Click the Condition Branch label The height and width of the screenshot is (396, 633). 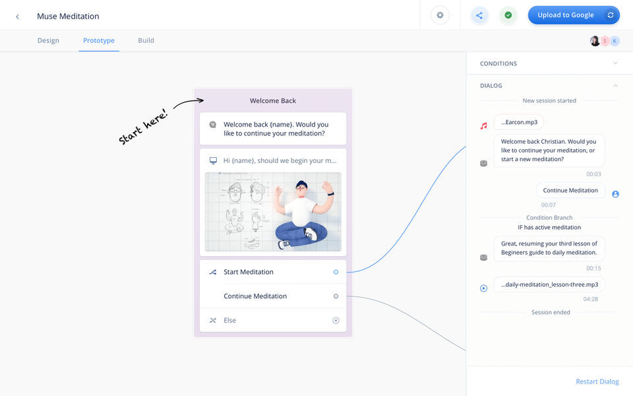pyautogui.click(x=549, y=217)
